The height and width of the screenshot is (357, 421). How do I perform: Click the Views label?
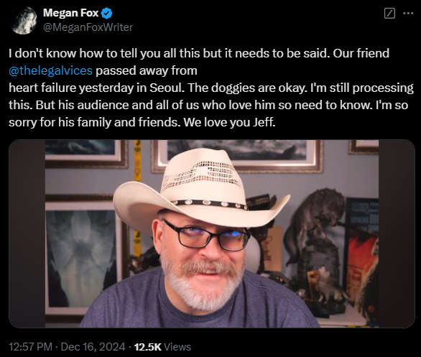(177, 347)
